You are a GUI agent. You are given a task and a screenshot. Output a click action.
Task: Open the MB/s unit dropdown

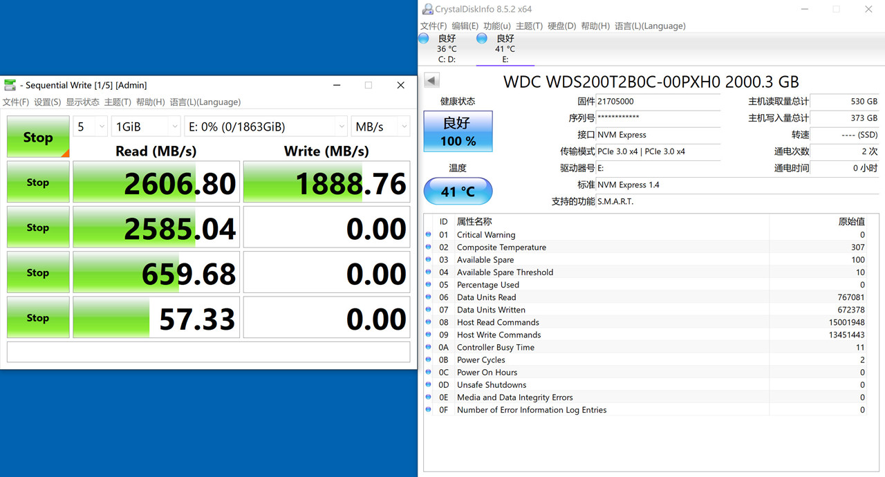[380, 127]
